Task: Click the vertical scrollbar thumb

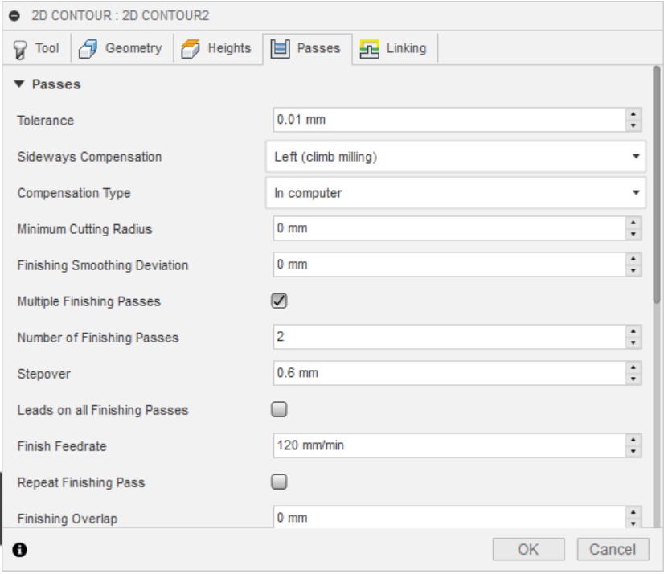Action: (657, 185)
